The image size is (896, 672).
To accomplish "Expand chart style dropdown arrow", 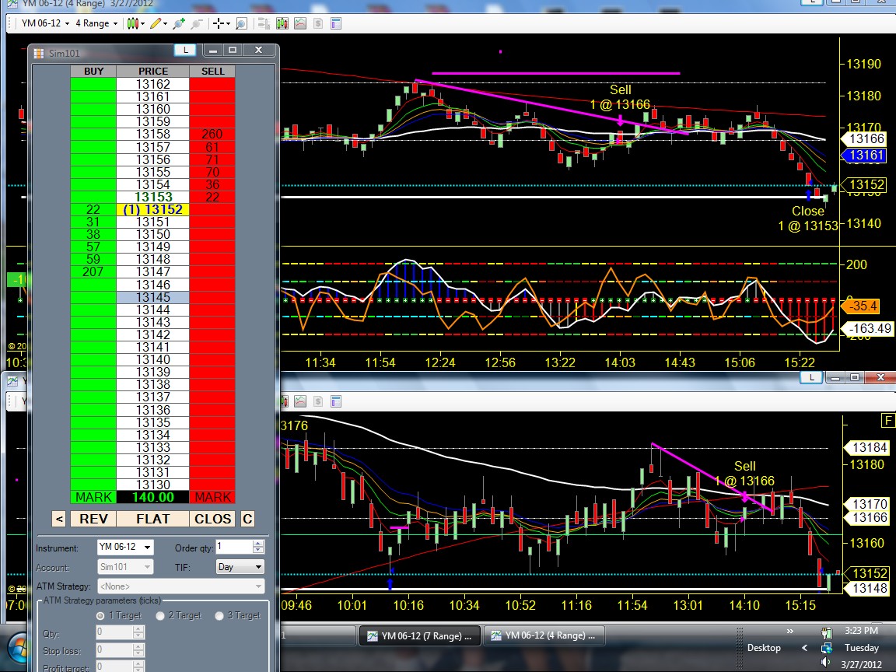I will [x=143, y=23].
